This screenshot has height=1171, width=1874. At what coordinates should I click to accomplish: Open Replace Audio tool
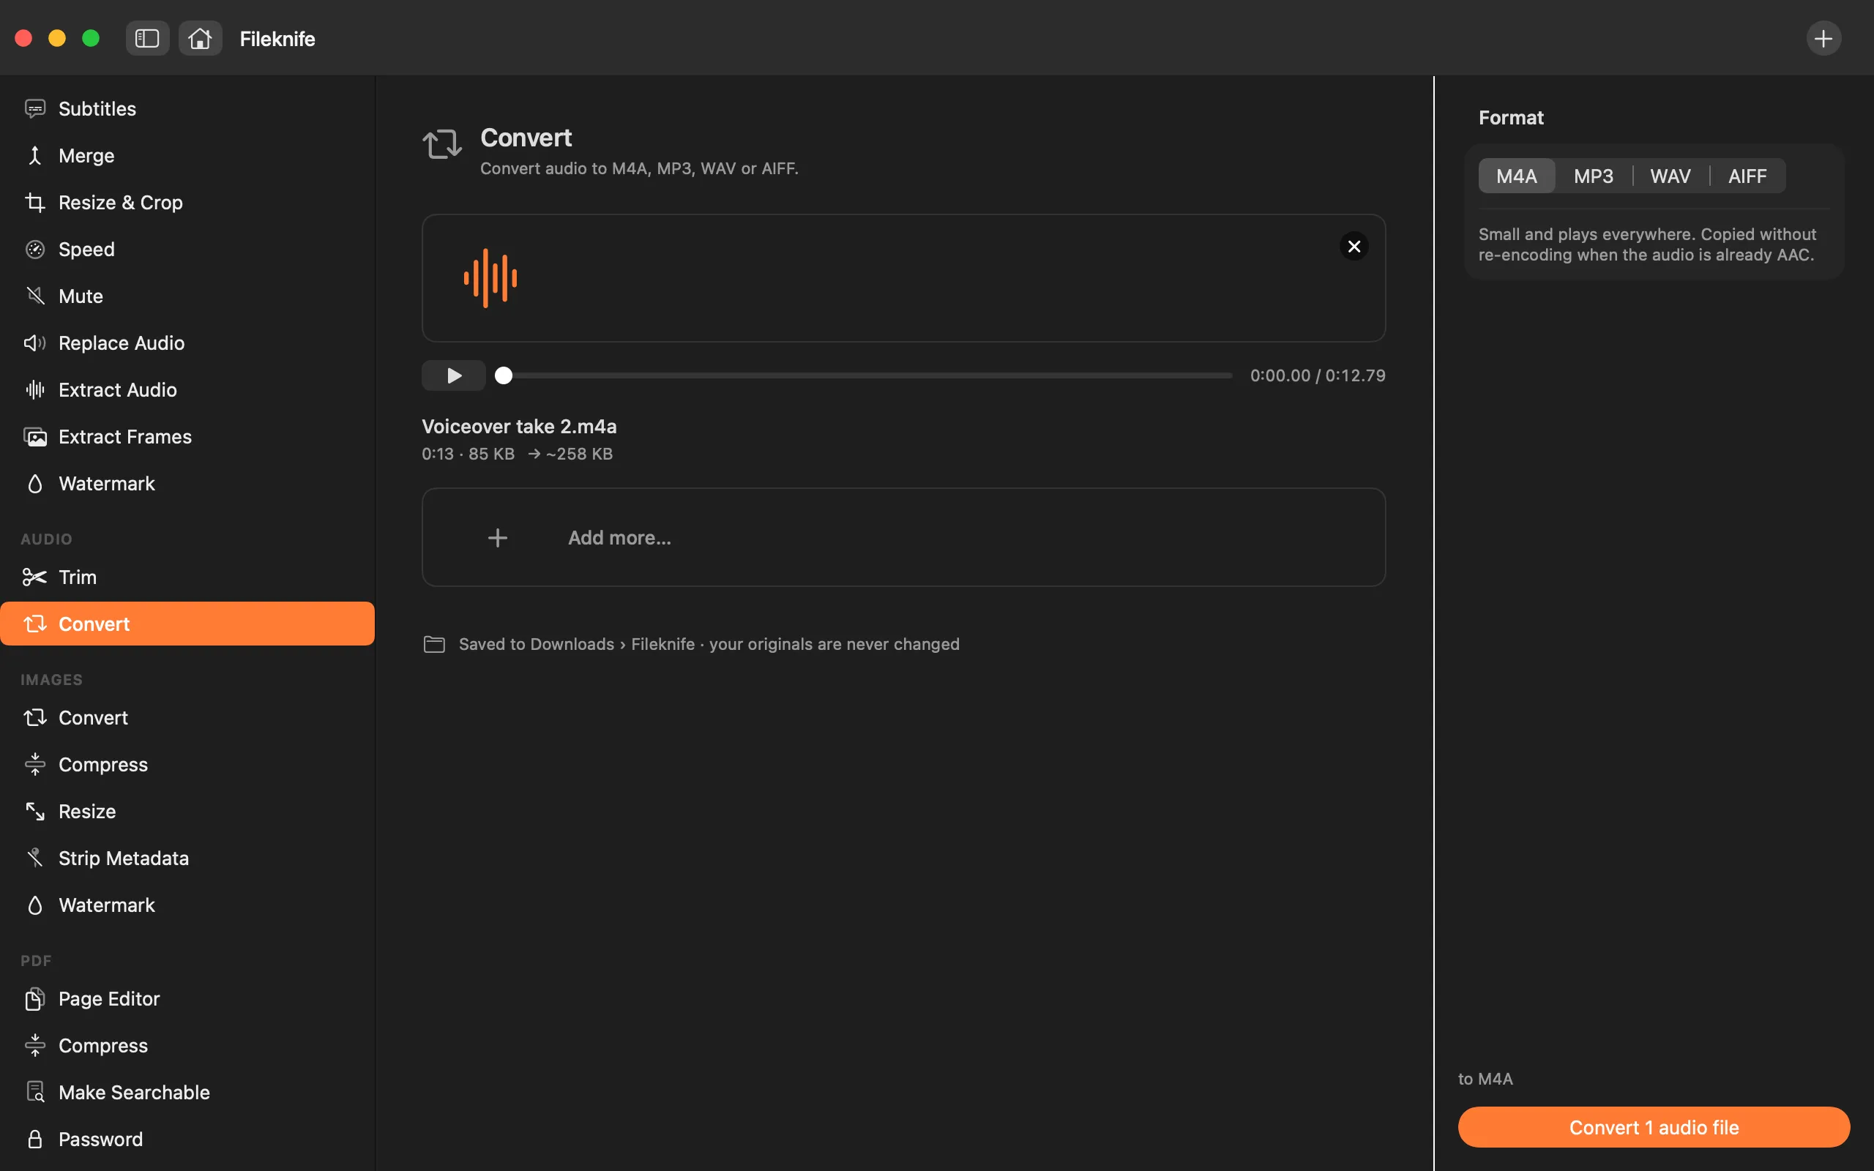[x=187, y=343]
